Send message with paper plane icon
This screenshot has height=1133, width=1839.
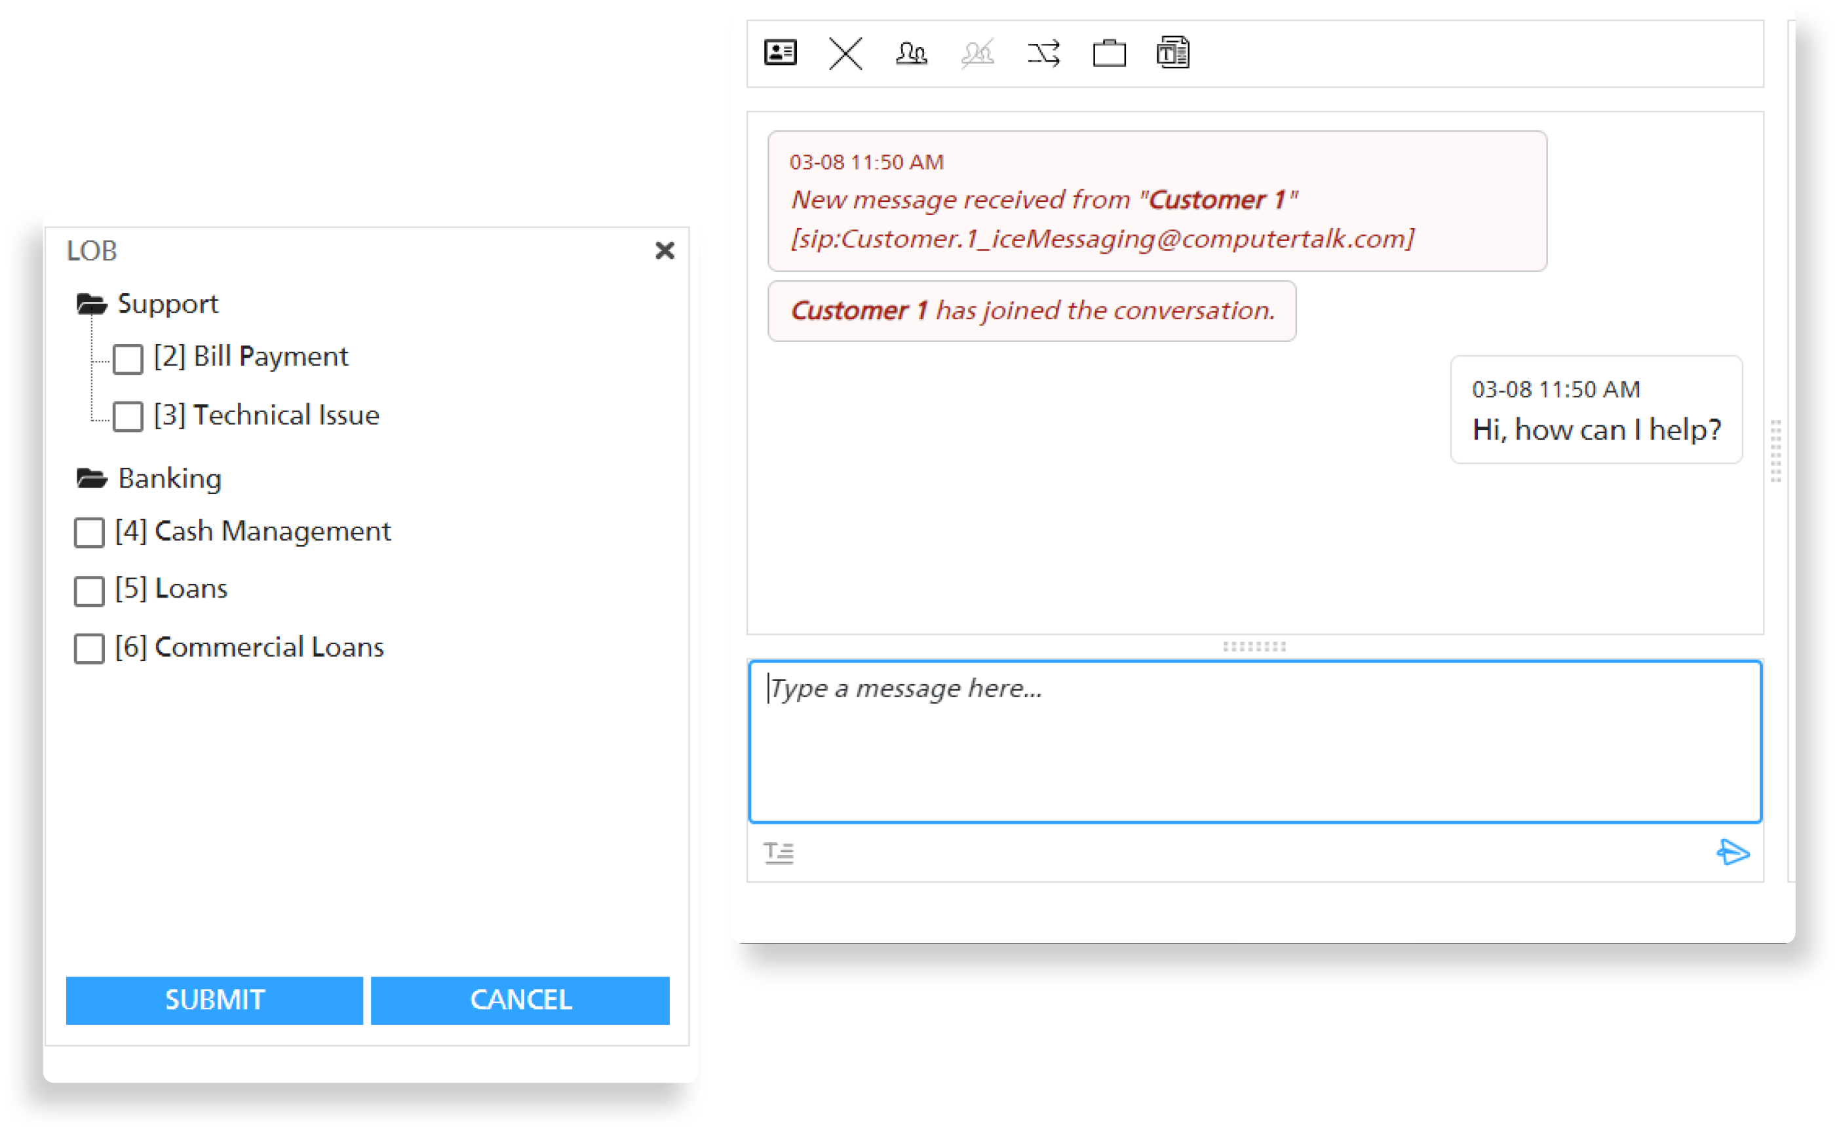tap(1733, 852)
